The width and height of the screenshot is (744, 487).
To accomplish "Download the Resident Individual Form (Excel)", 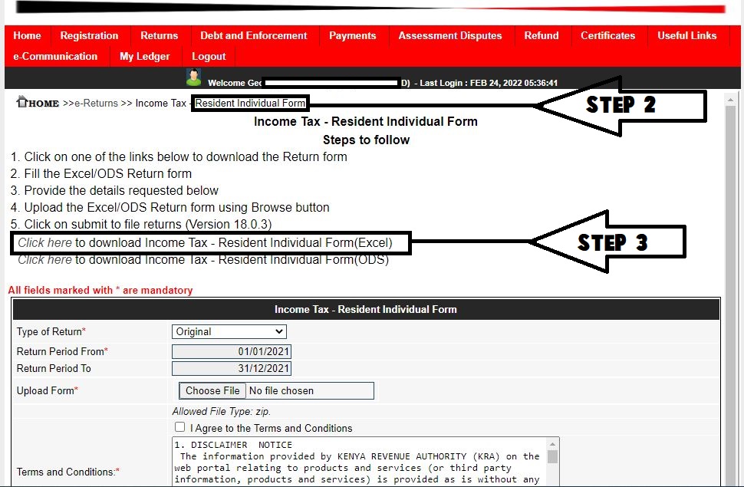I will click(44, 243).
